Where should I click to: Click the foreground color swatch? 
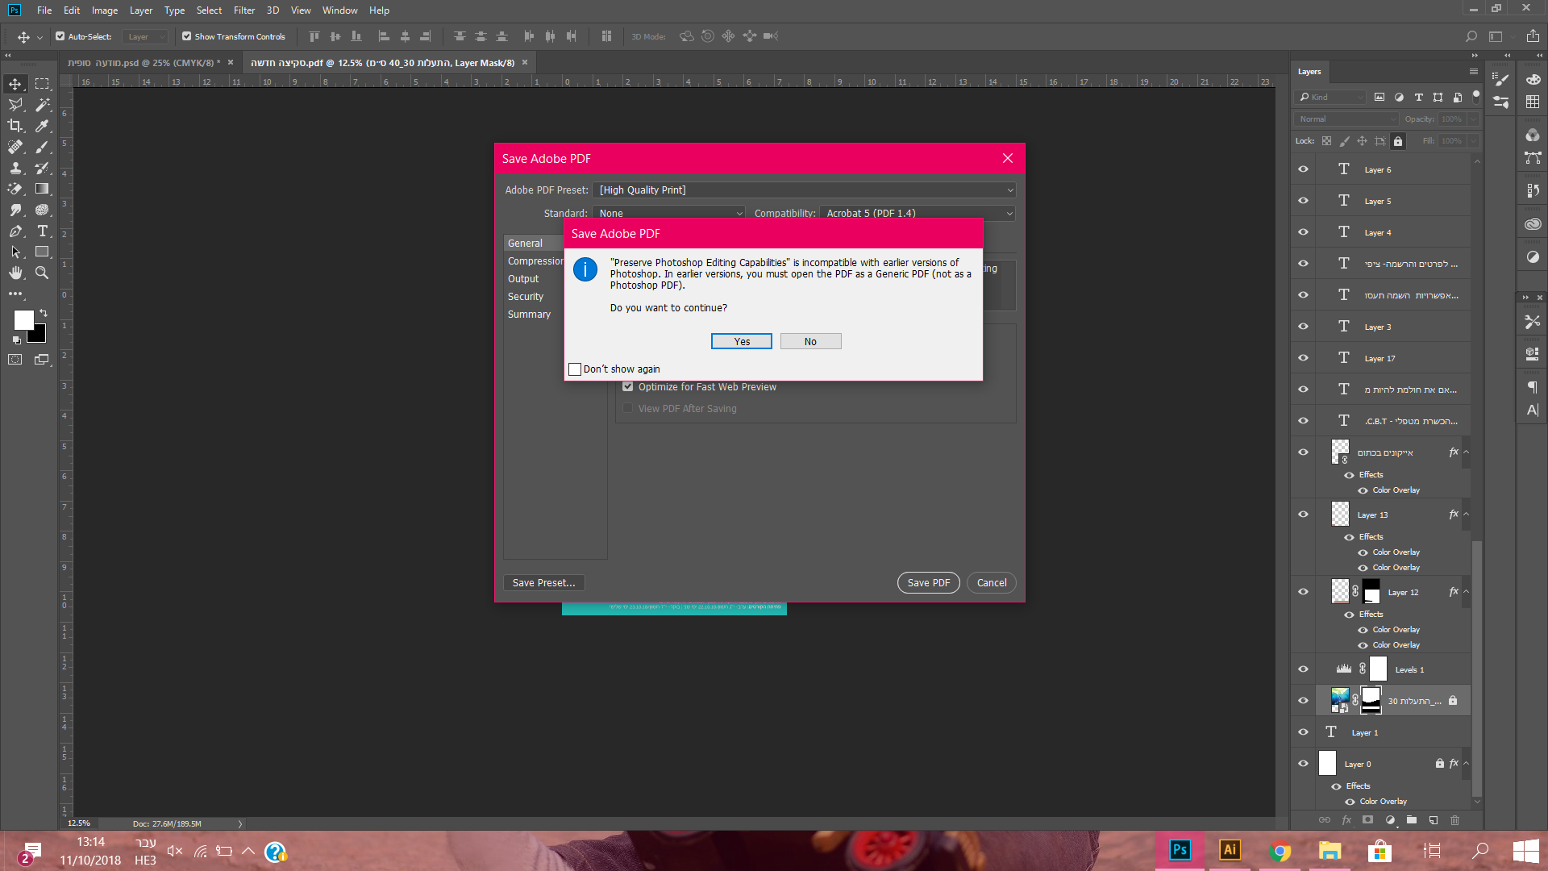pyautogui.click(x=23, y=319)
